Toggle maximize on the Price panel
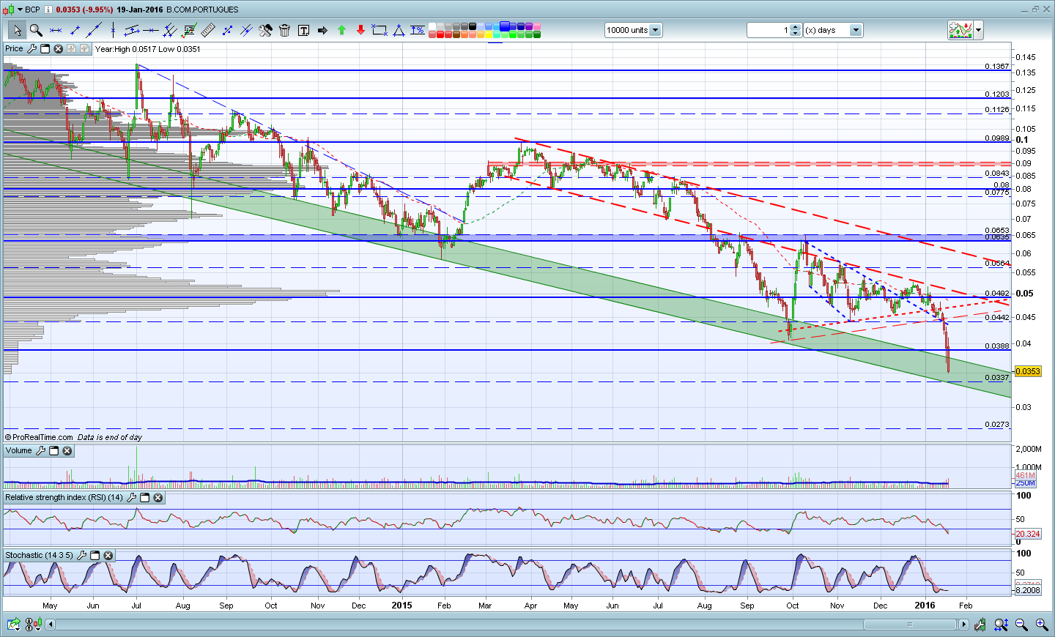 pos(45,49)
